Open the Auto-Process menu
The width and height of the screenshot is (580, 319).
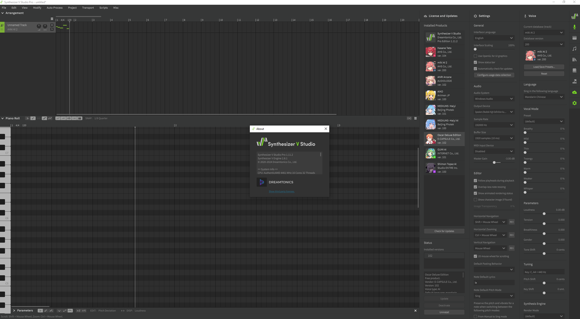click(55, 8)
